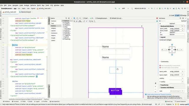The height and width of the screenshot is (106, 189).
Task: Open ExampleLesson theme dropdown
Action: point(102,18)
